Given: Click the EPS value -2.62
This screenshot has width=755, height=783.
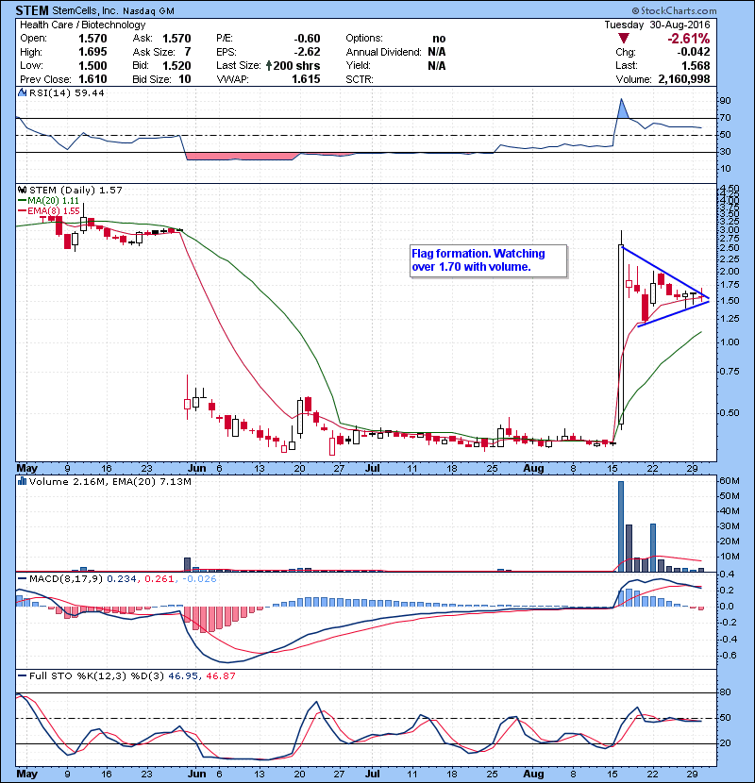Looking at the screenshot, I should (x=307, y=52).
